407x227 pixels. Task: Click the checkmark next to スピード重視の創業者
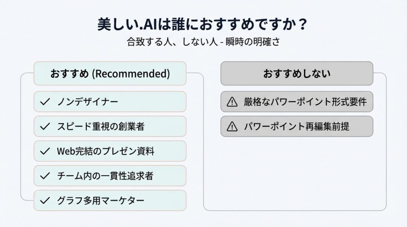pos(45,127)
